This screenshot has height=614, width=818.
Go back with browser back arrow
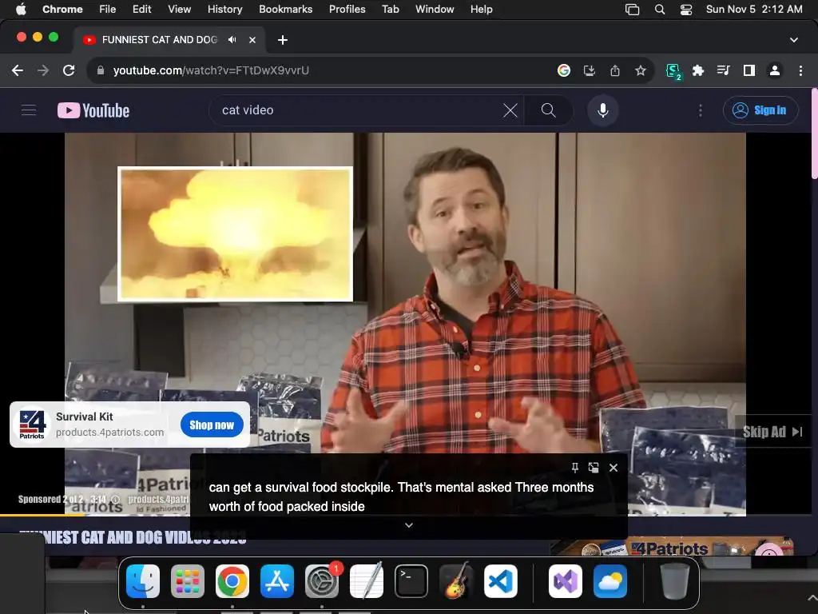point(18,70)
